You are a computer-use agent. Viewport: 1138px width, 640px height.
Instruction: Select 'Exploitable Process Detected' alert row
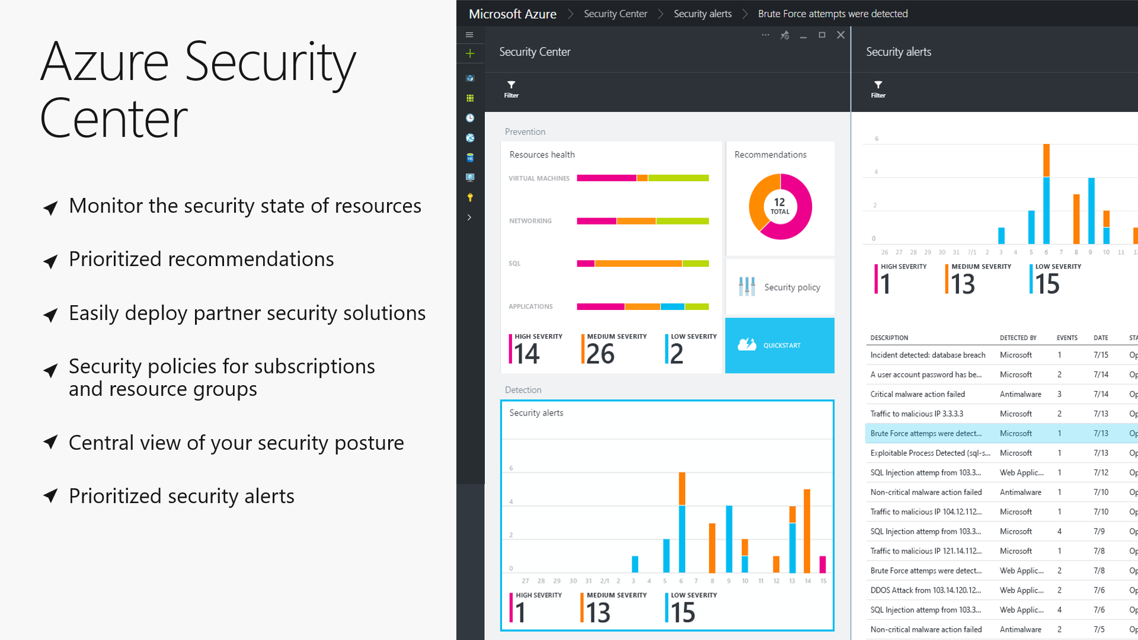[1002, 453]
